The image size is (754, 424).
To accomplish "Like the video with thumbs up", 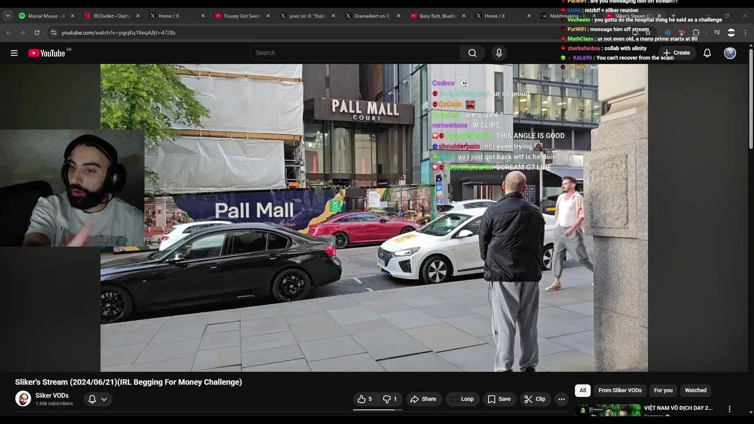I will click(365, 399).
